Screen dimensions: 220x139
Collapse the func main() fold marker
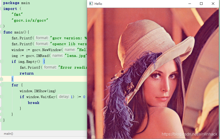click(1, 32)
